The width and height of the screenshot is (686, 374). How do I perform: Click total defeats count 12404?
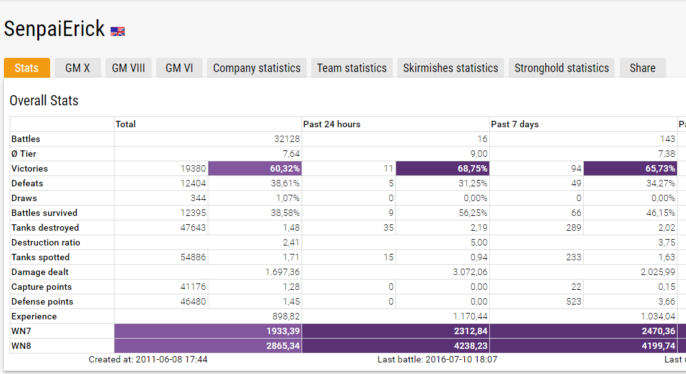pos(193,183)
